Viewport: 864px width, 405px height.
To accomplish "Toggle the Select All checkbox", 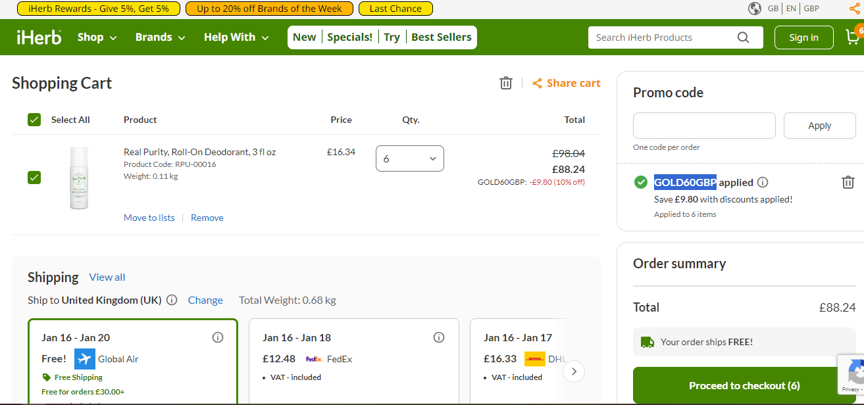I will tap(34, 120).
